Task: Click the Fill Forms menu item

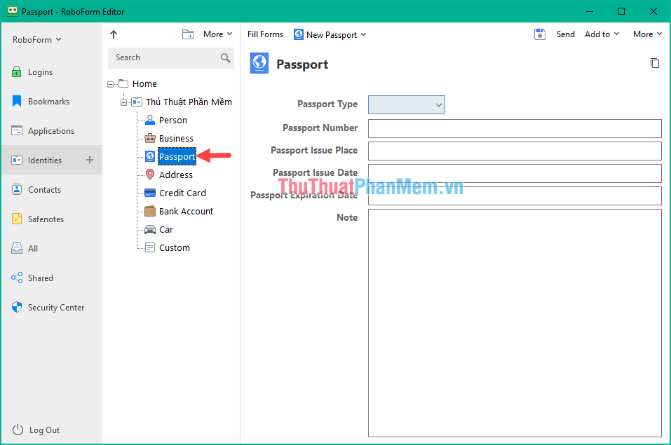Action: pyautogui.click(x=265, y=34)
